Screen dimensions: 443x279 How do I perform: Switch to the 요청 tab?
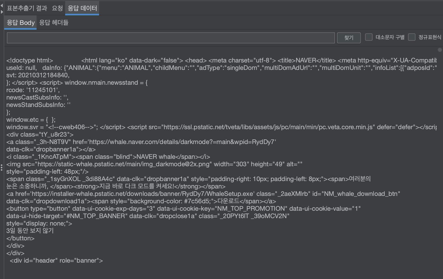click(x=57, y=8)
